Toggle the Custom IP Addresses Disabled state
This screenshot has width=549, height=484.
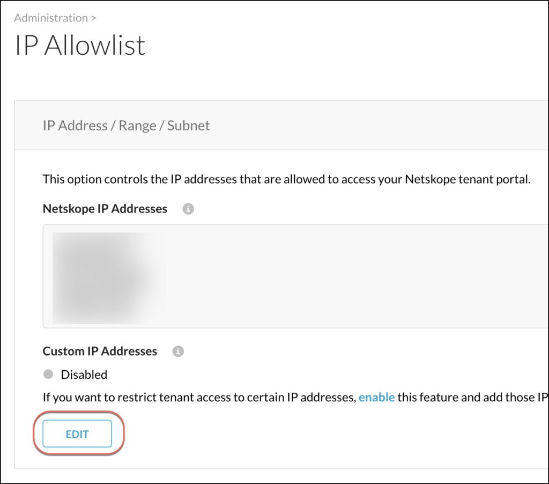coord(48,375)
